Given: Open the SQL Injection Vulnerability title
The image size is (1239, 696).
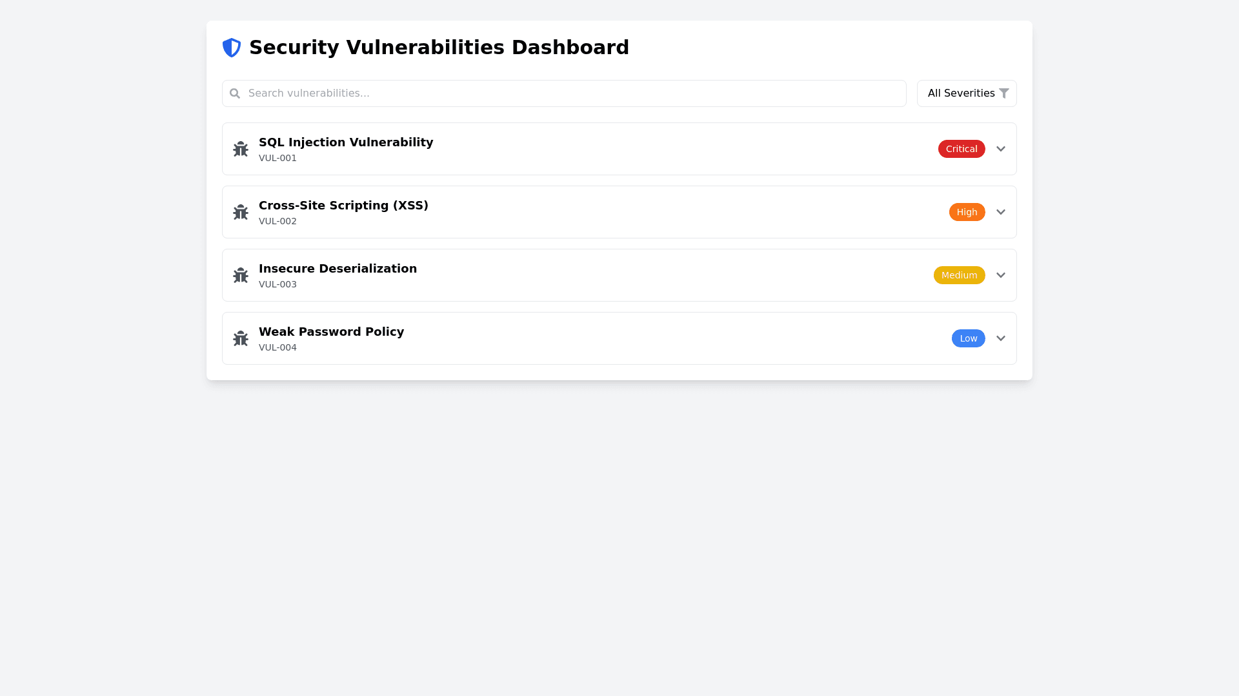Looking at the screenshot, I should [346, 142].
